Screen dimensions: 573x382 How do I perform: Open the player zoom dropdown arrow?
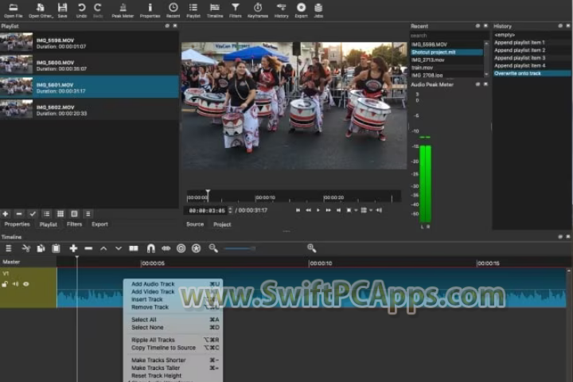tap(356, 211)
